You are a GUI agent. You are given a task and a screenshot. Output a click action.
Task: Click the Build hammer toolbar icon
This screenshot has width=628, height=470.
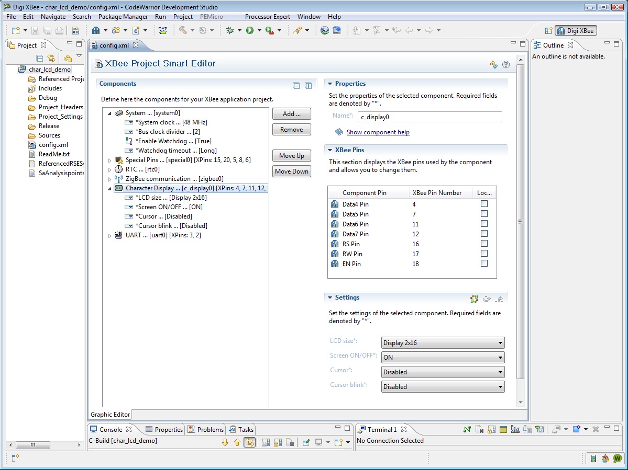pos(183,30)
